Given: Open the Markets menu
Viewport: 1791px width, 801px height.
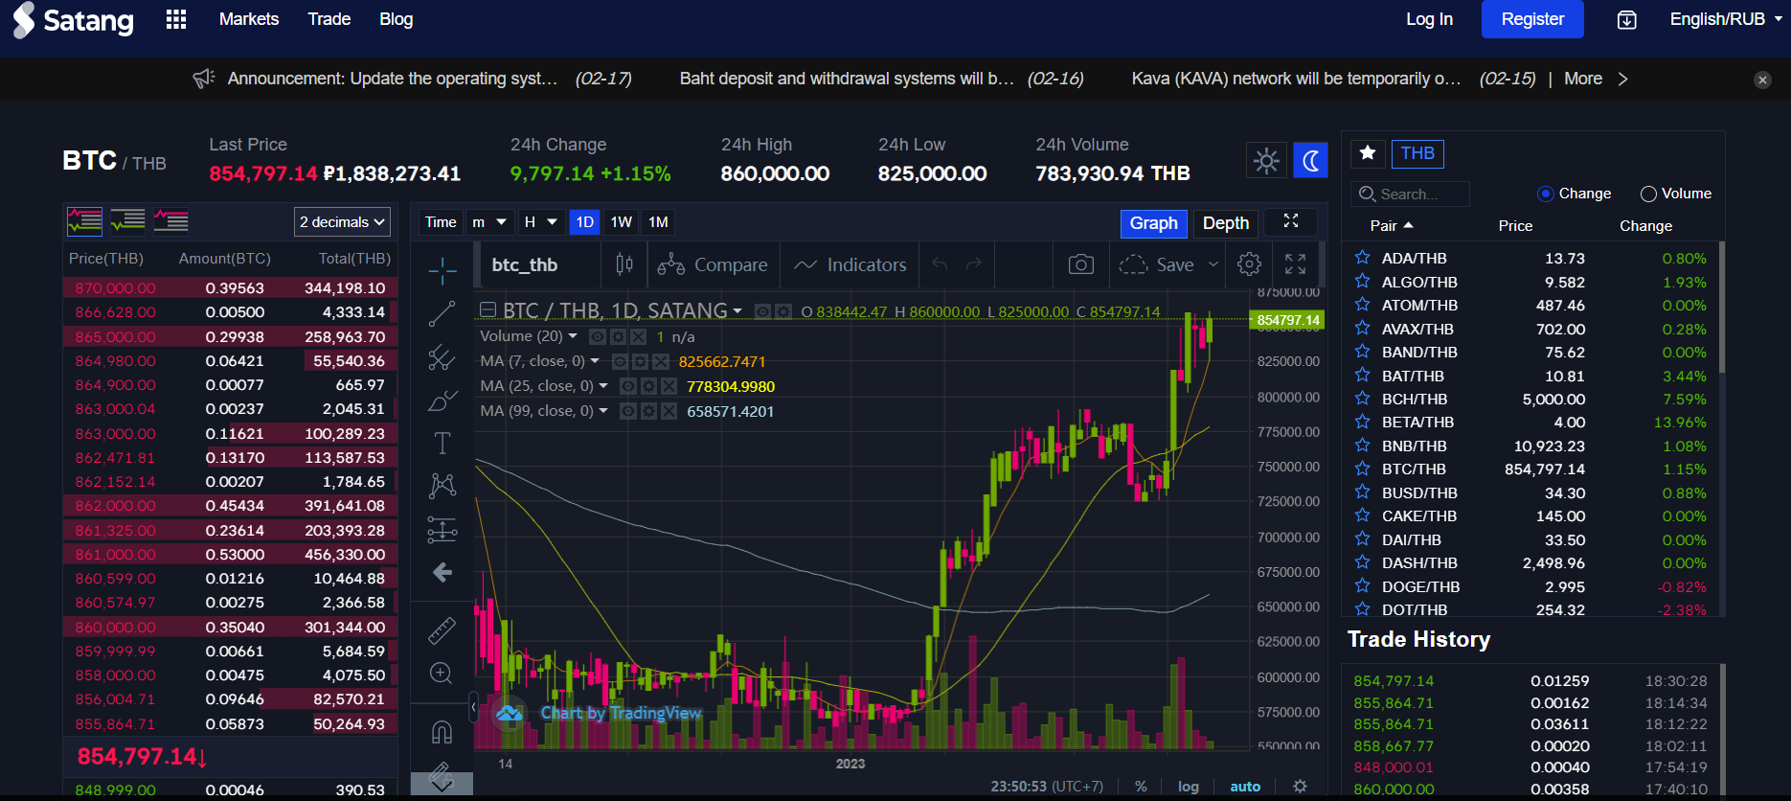Looking at the screenshot, I should [249, 19].
